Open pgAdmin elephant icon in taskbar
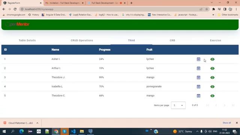The height and width of the screenshot is (135, 240). [x=90, y=131]
